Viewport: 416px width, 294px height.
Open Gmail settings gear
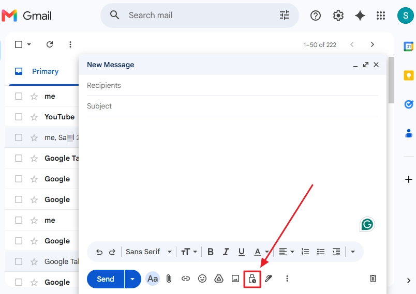[338, 16]
